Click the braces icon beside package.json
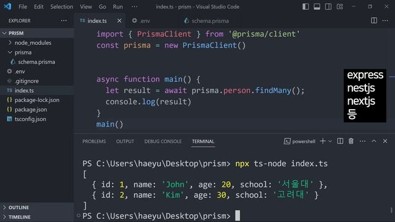 point(10,109)
